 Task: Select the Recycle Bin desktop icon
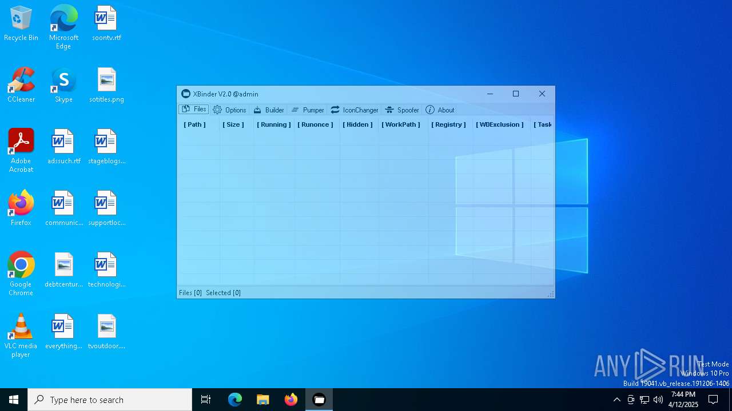pos(21,24)
